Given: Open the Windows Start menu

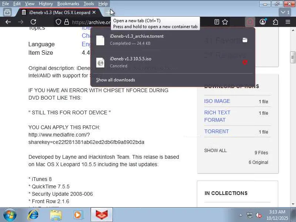Looking at the screenshot, I should click(10, 215).
